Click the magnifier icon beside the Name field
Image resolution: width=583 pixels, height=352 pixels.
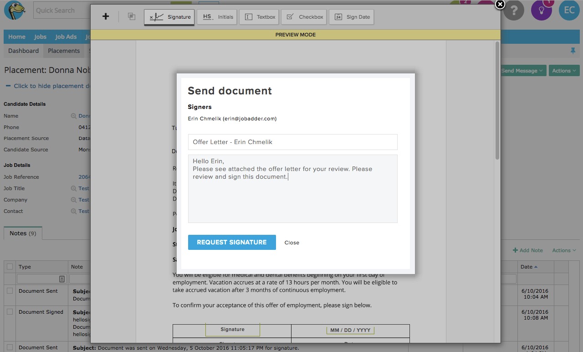pos(73,116)
